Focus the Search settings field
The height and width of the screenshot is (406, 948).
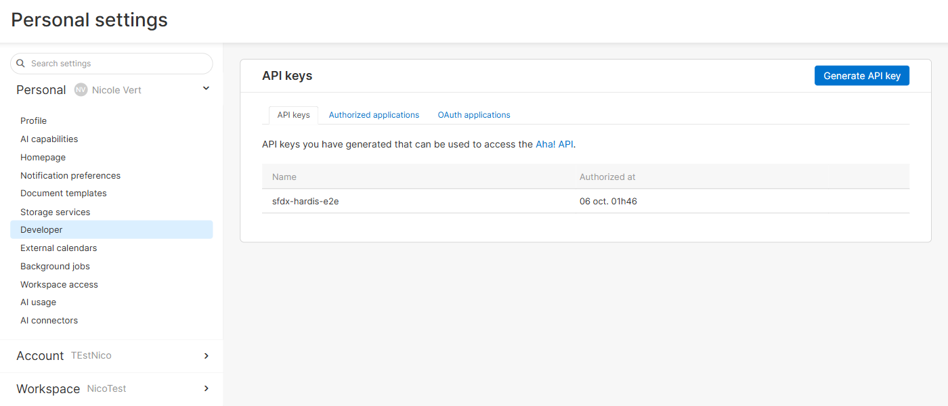(x=112, y=64)
